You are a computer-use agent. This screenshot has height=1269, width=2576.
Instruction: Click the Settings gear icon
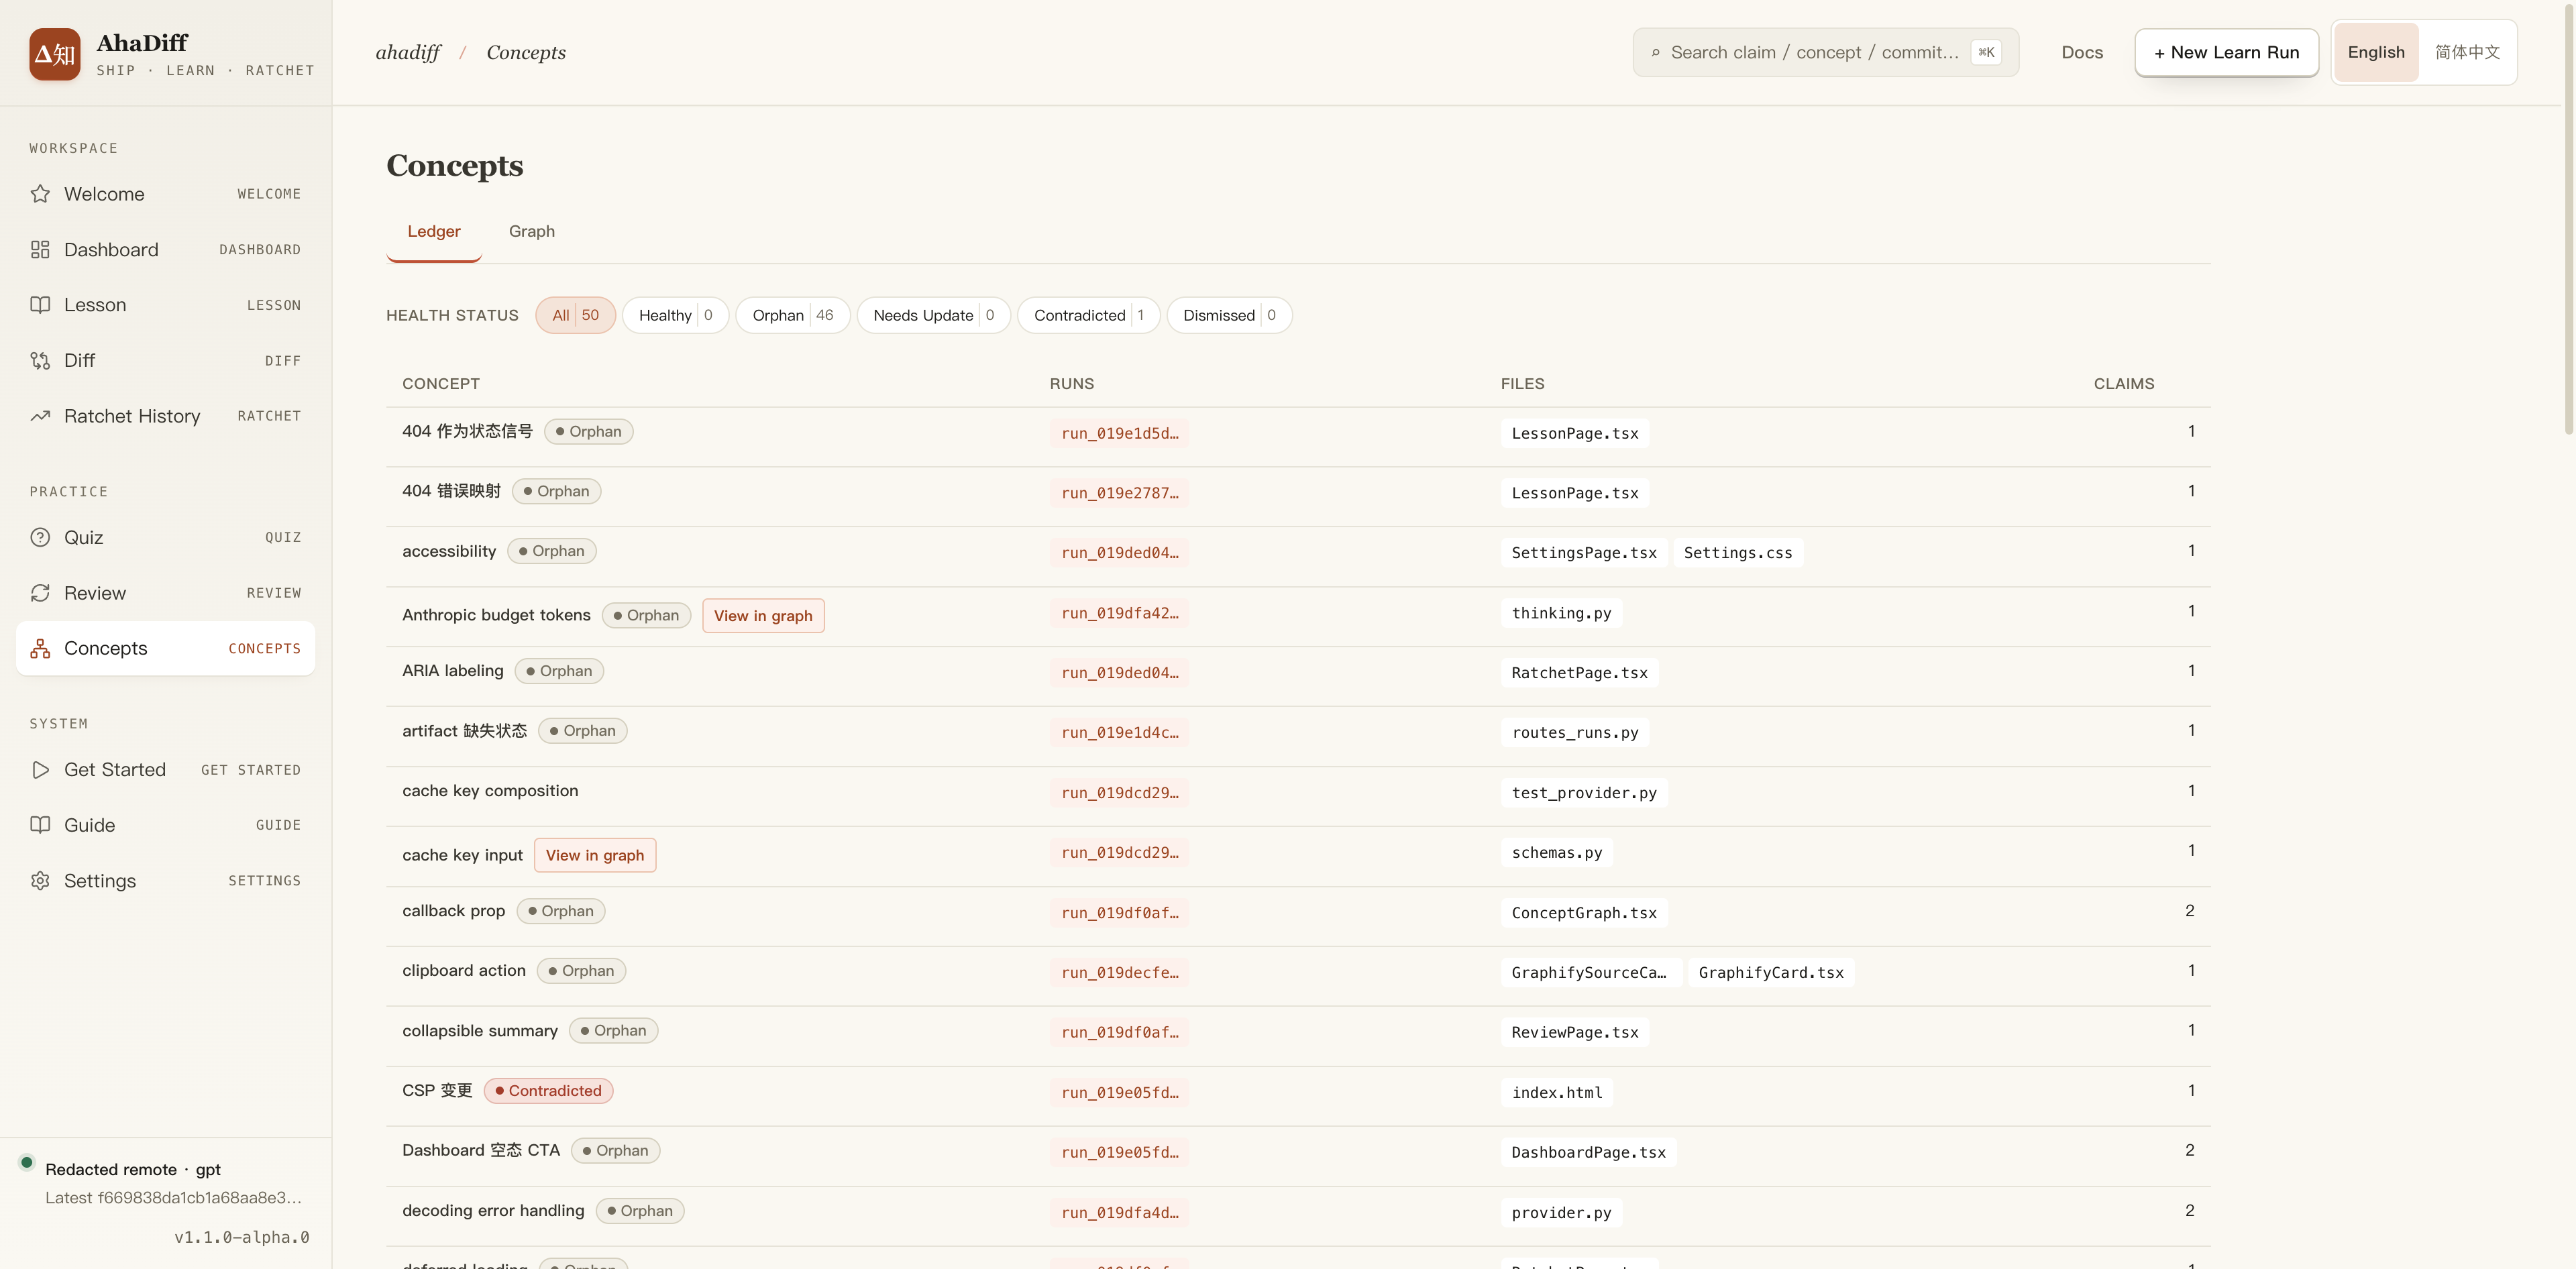(40, 881)
